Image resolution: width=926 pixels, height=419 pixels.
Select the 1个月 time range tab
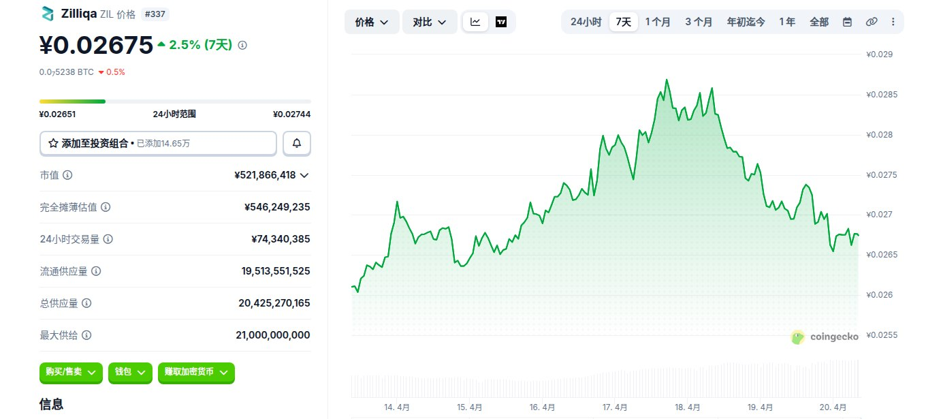(658, 22)
